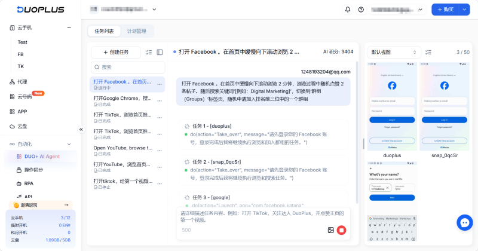Open the account dropdown chevron
The height and width of the screenshot is (251, 478).
point(421,10)
